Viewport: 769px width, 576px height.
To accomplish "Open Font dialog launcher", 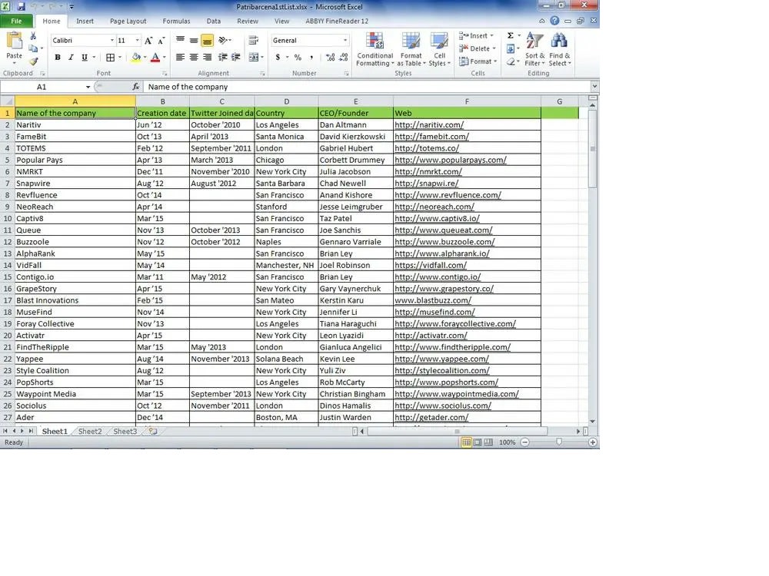I will pyautogui.click(x=165, y=74).
